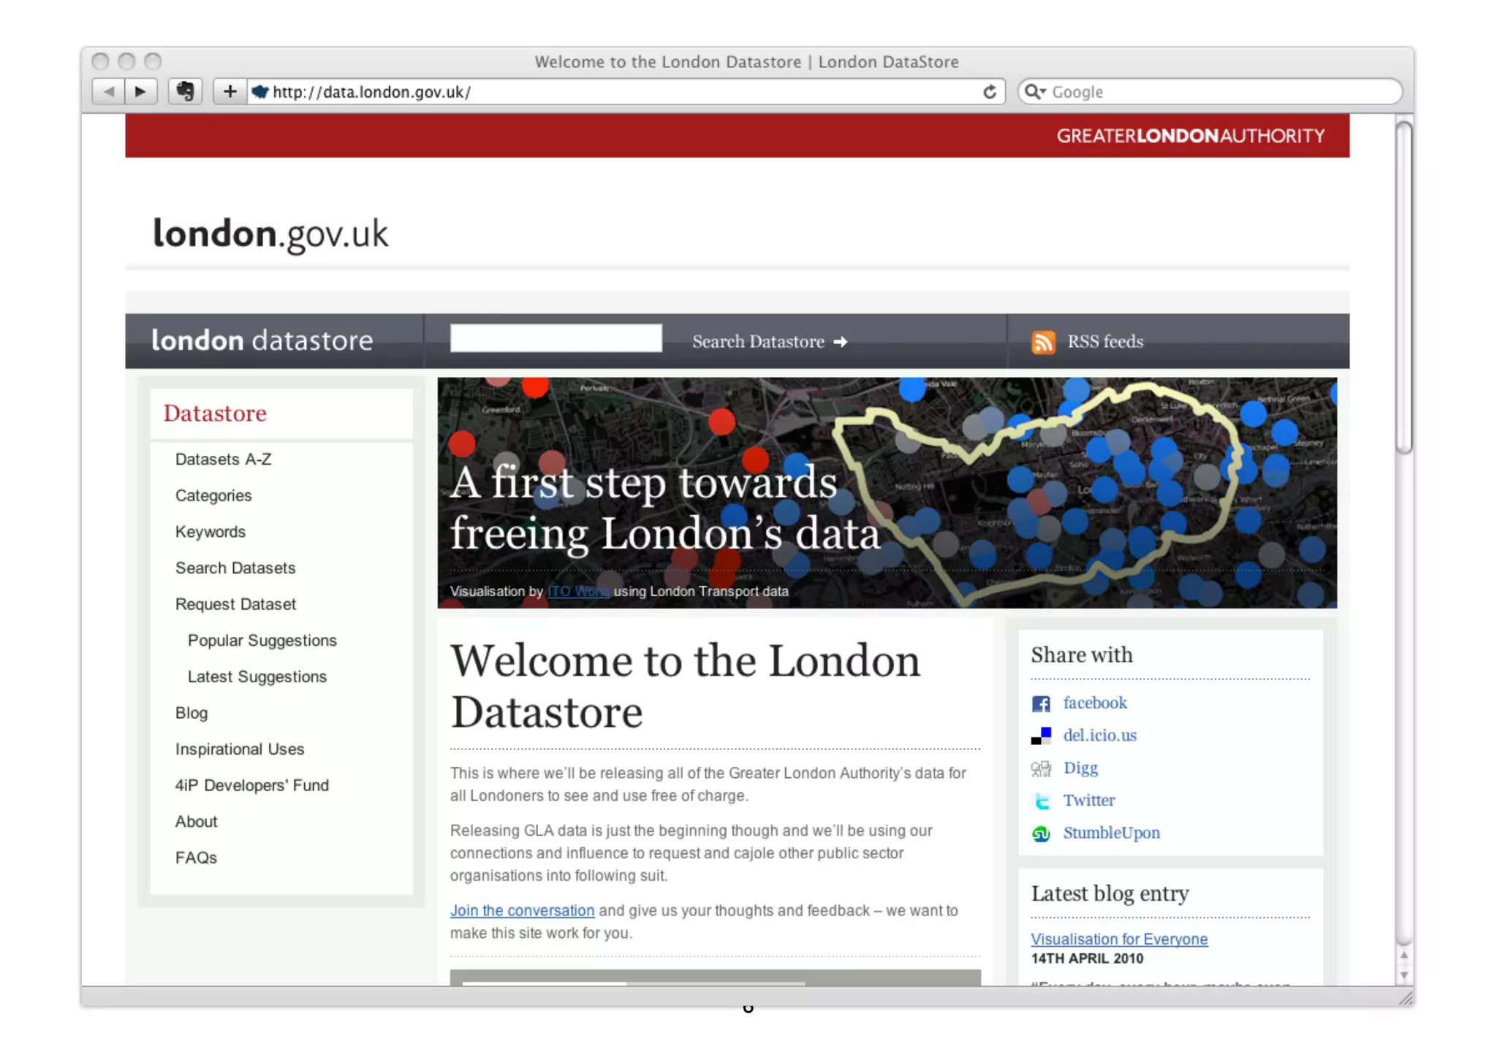The width and height of the screenshot is (1497, 1057).
Task: Click the orange RSS feeds icon
Action: (x=1043, y=342)
